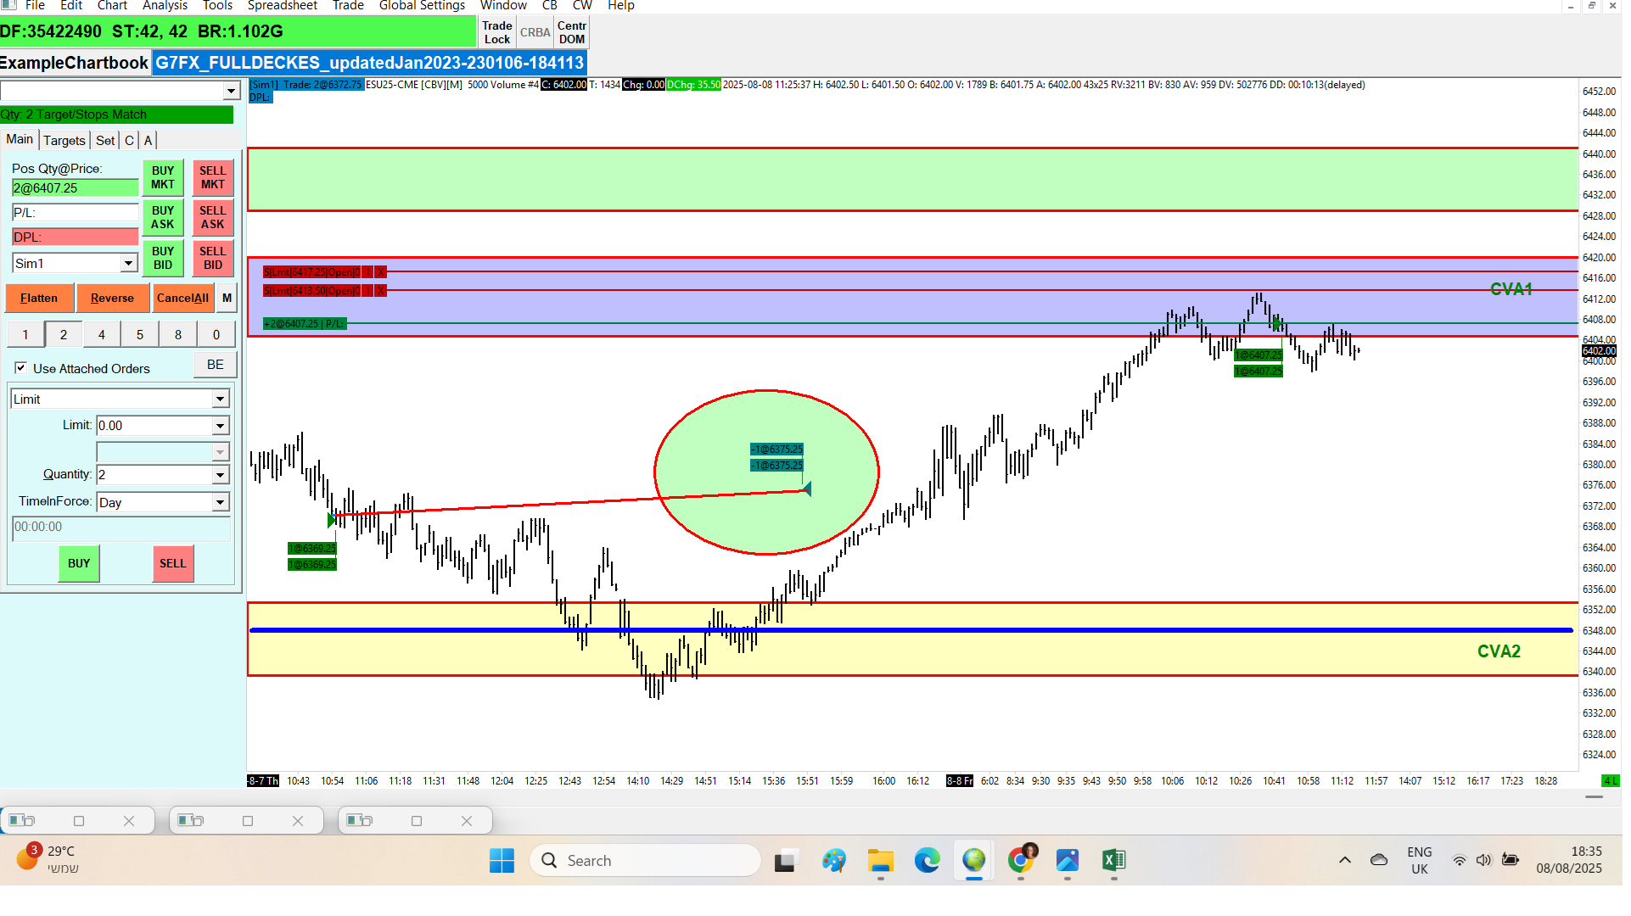Cancel the 6417.25 sell limit order with X
Image resolution: width=1631 pixels, height=916 pixels.
click(x=381, y=272)
